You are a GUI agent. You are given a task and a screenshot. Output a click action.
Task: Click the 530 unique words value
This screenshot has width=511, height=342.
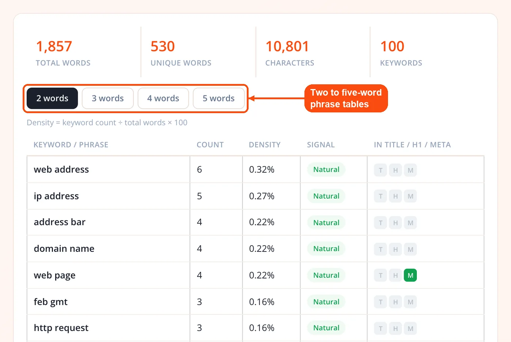(x=163, y=46)
